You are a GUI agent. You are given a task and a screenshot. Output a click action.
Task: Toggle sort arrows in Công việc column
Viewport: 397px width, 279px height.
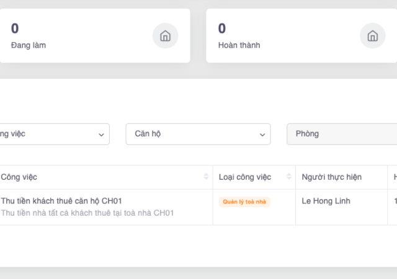[x=206, y=177]
